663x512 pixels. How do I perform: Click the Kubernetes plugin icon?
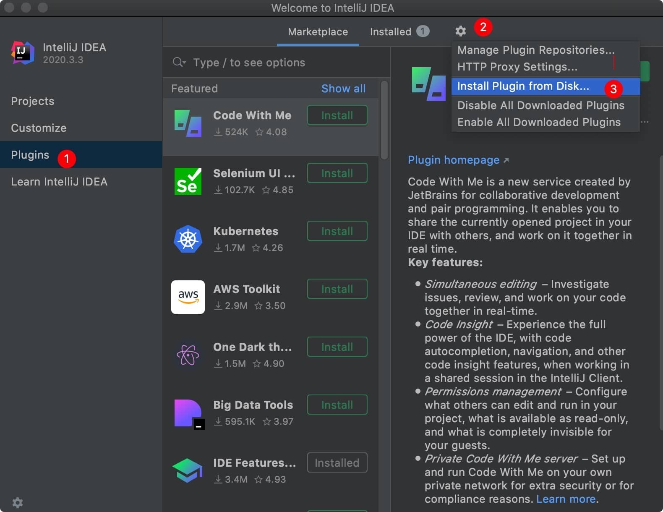tap(188, 239)
